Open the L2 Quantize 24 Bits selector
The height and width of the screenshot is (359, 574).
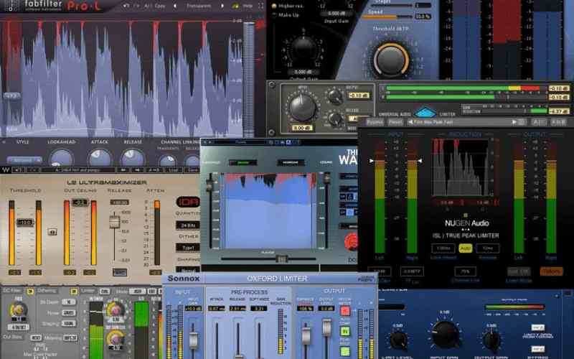pyautogui.click(x=188, y=225)
